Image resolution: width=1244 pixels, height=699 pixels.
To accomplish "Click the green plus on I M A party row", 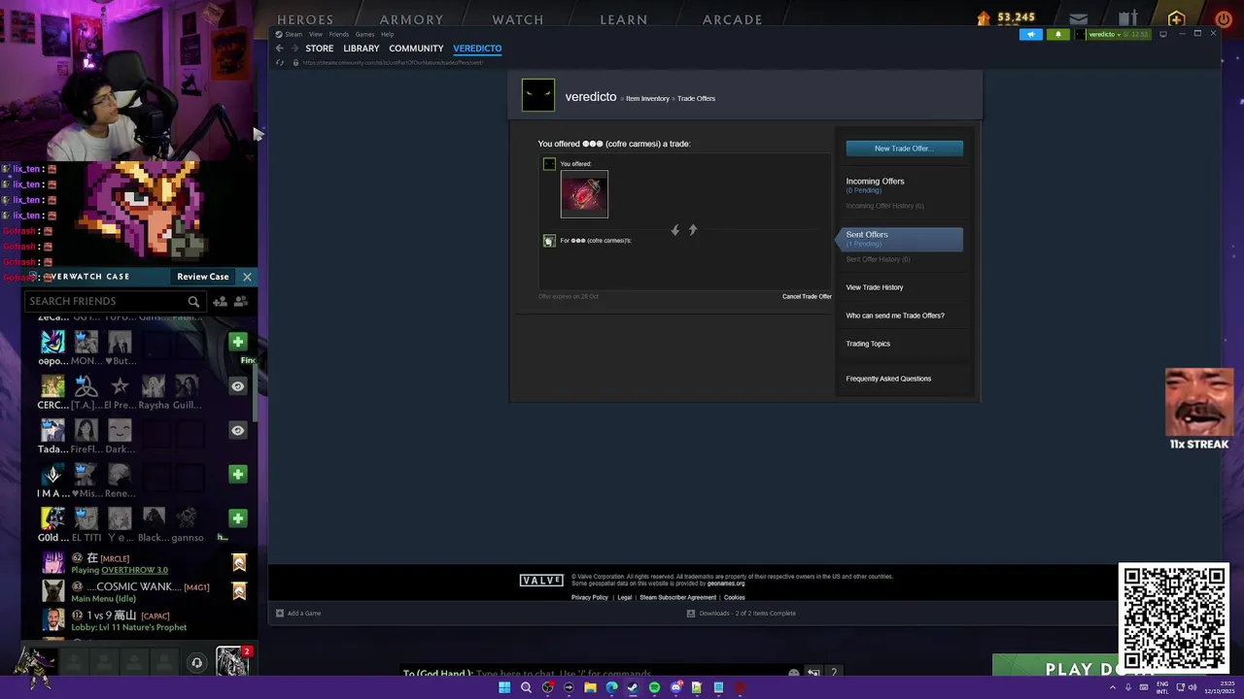I will tap(237, 474).
